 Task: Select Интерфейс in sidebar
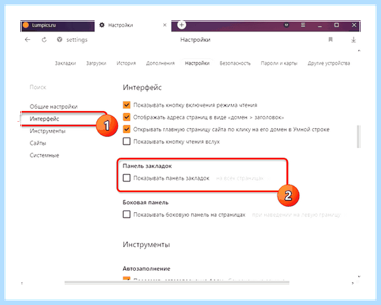click(44, 119)
